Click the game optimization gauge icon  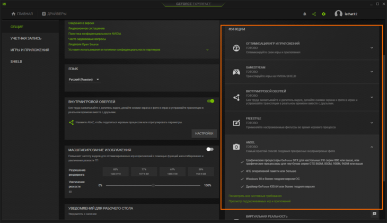coord(236,48)
